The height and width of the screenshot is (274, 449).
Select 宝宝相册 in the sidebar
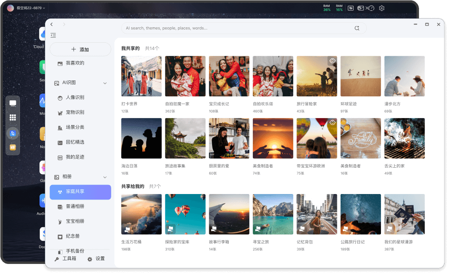[75, 221]
